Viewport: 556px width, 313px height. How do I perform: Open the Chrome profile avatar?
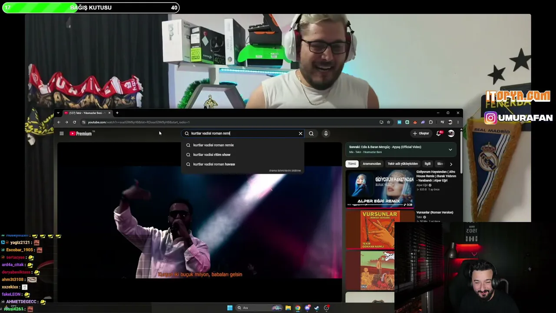coord(450,122)
